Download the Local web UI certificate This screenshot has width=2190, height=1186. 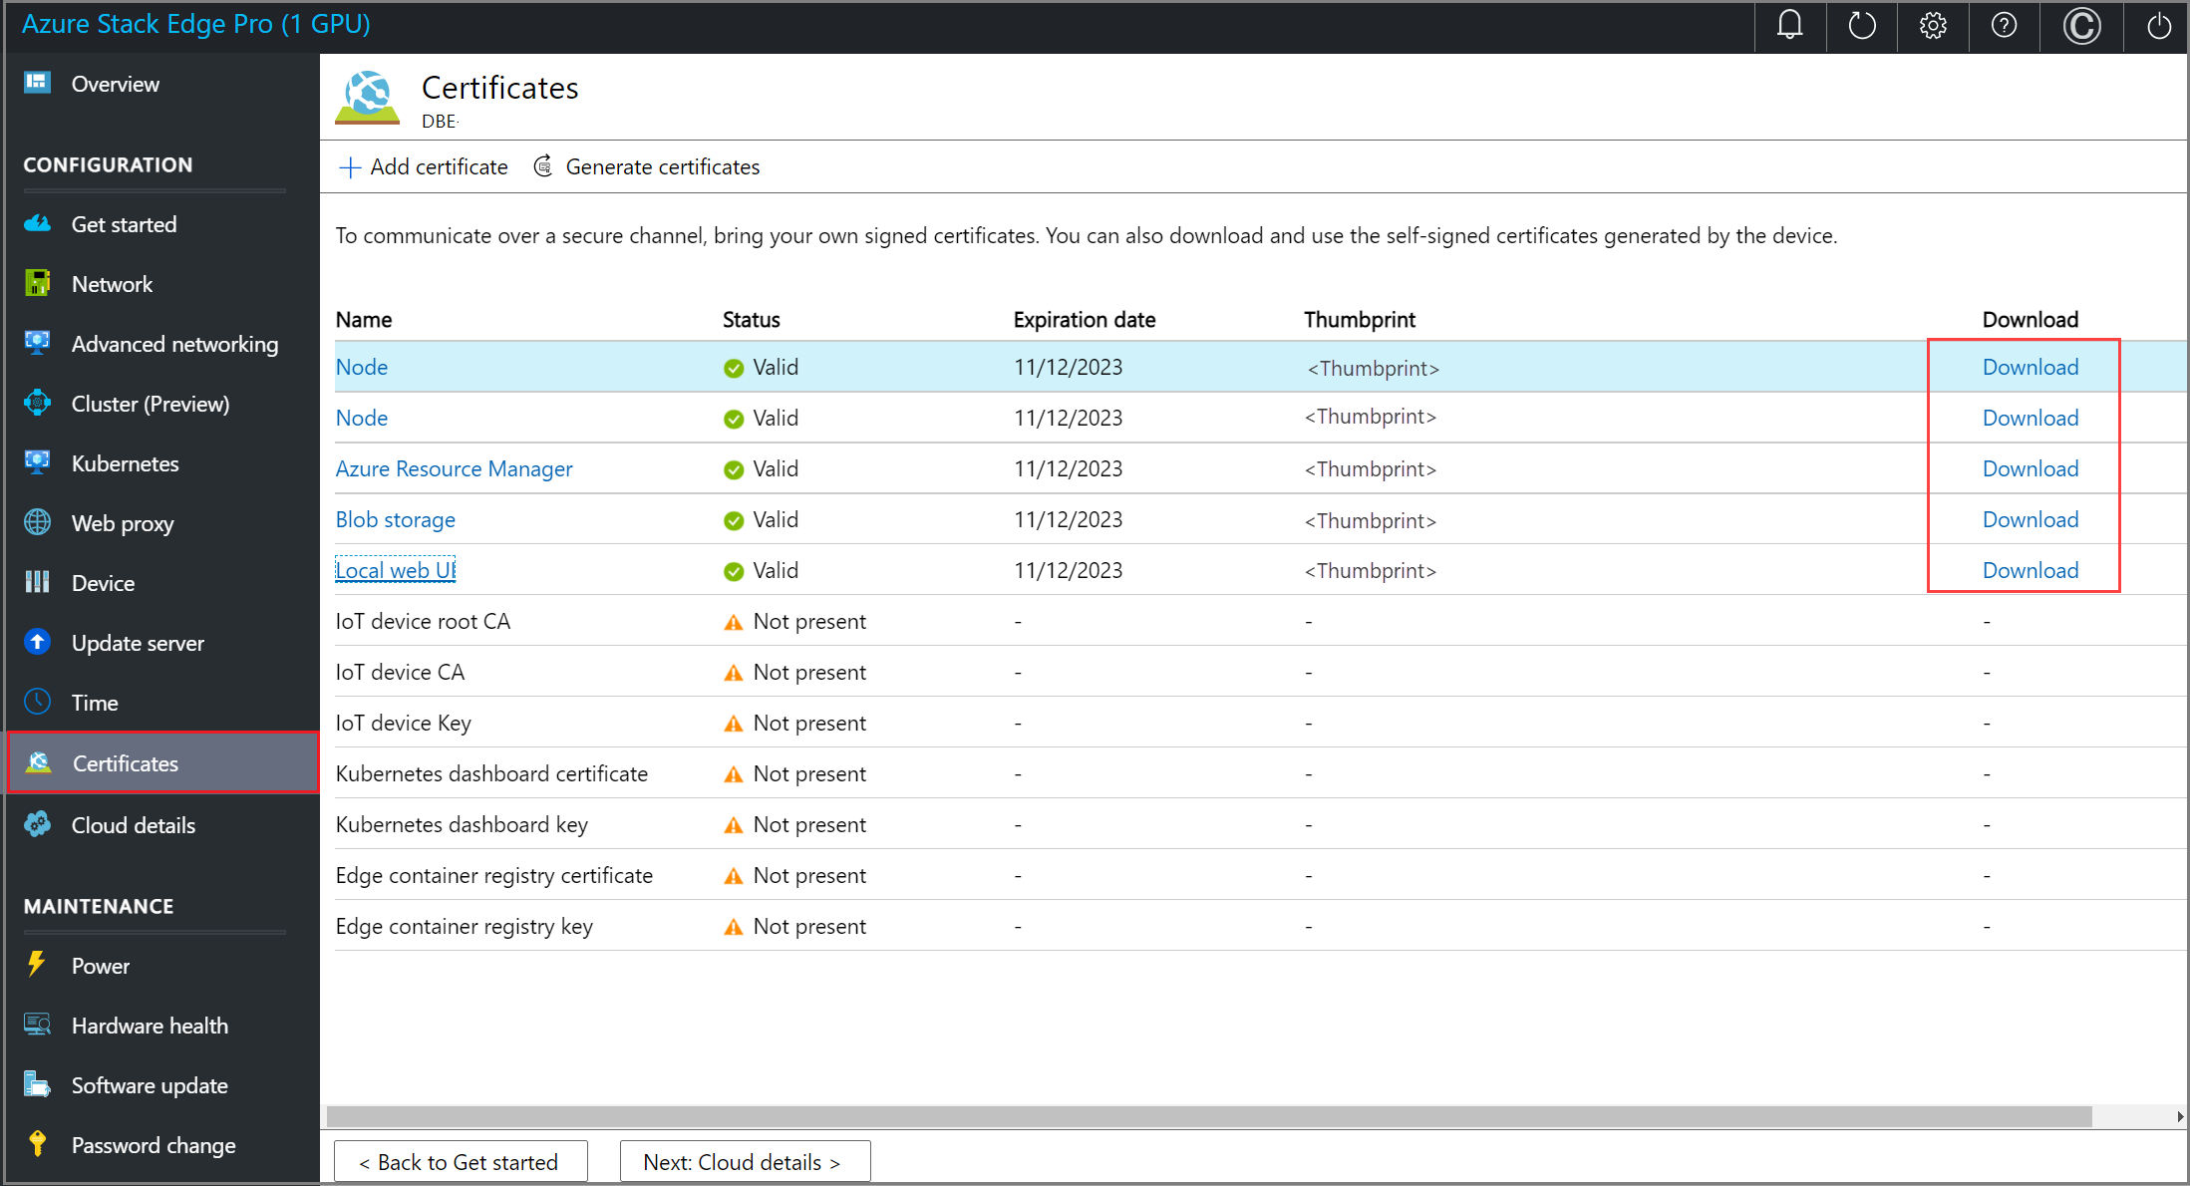click(2030, 570)
